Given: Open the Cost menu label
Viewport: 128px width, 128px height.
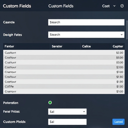Looking at the screenshot, I should coord(106,6).
